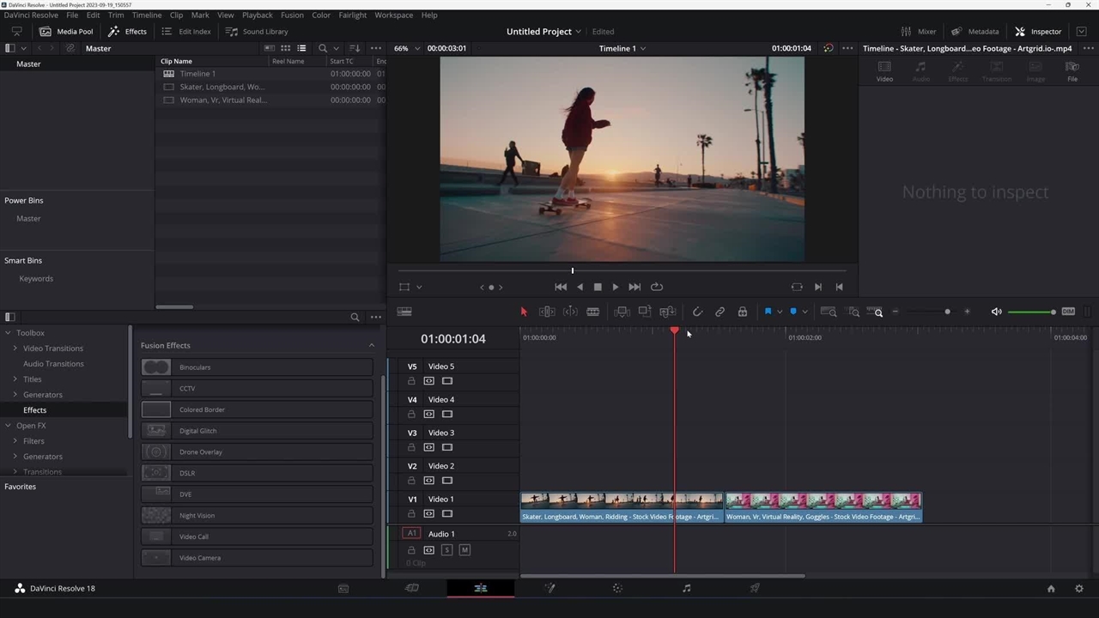This screenshot has height=618, width=1099.
Task: Open Project Settings gear icon
Action: point(1079,588)
